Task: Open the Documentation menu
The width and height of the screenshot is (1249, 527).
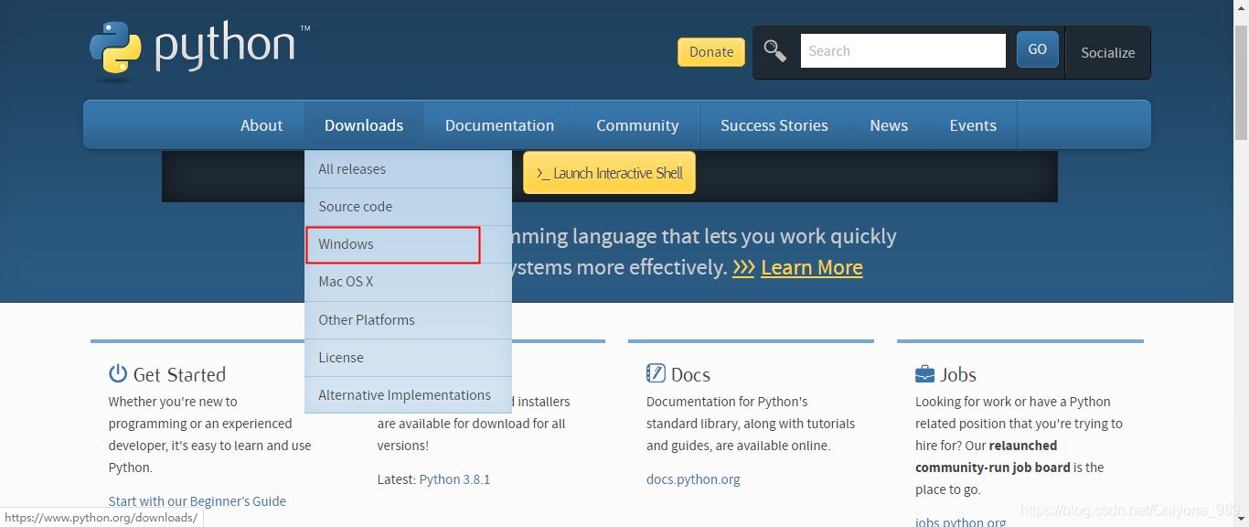Action: 499,125
